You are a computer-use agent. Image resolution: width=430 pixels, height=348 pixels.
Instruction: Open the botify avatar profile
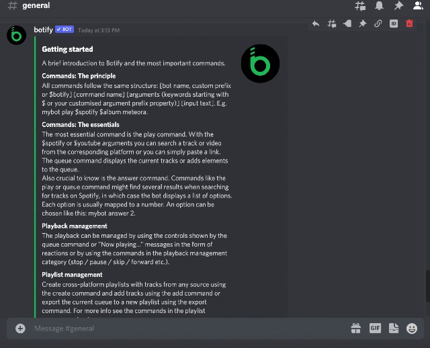pos(16,35)
